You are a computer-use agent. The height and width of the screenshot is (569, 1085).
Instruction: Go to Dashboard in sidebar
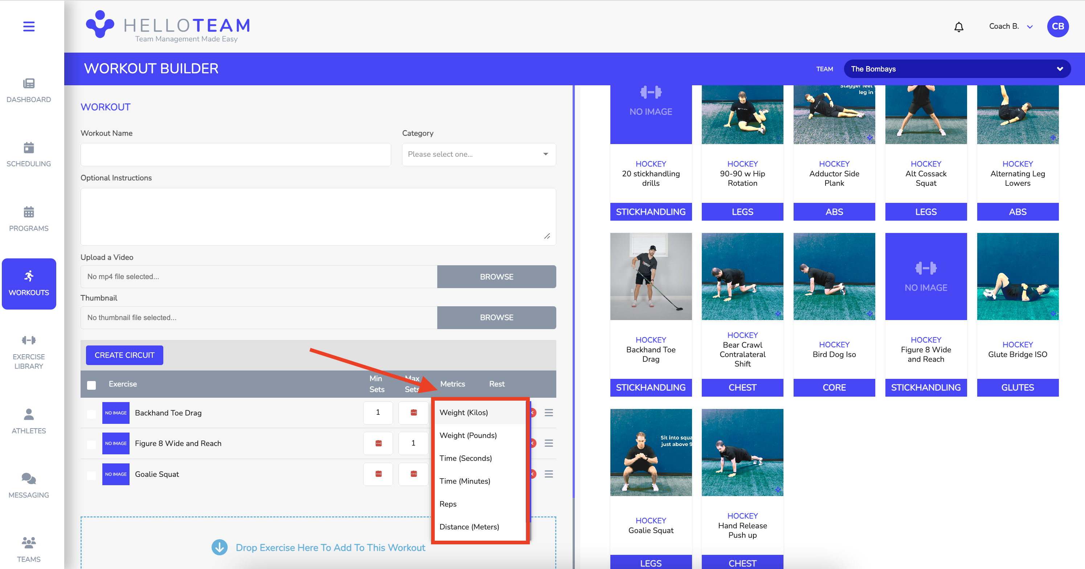(x=29, y=91)
